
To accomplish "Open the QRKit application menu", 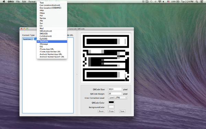I will (11, 2).
